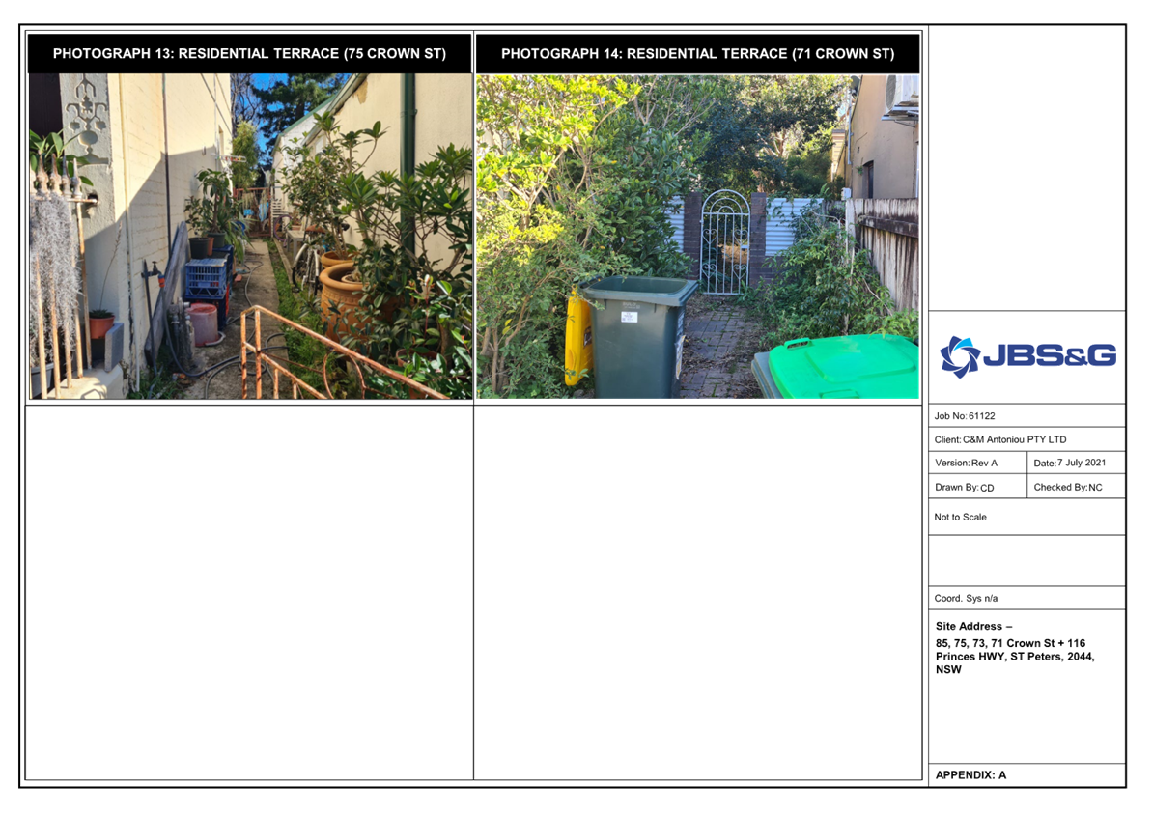Screen dimensions: 1153x815
Task: Click the Client name field
Action: (1000, 439)
